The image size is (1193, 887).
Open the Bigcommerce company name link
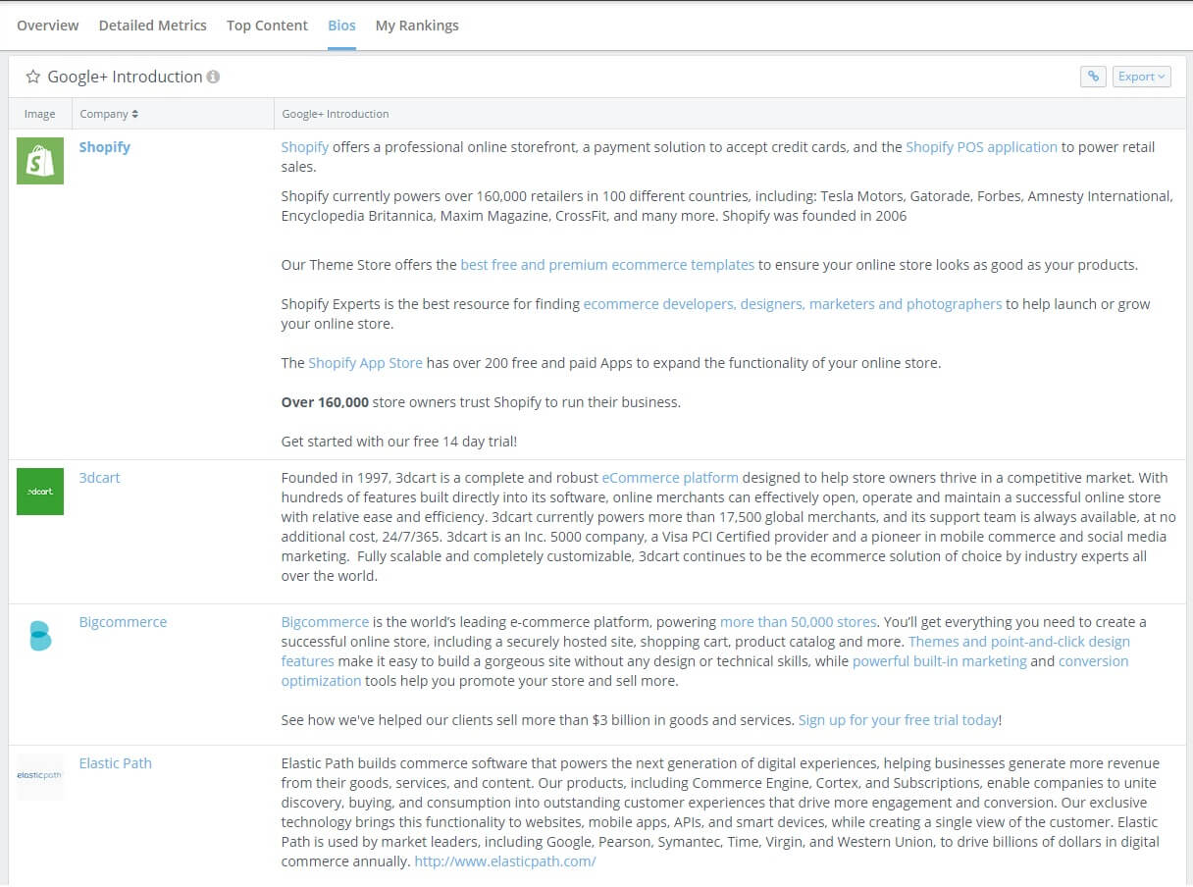coord(123,622)
